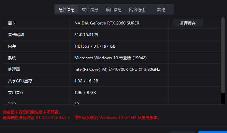Select the 系统 row label
The height and width of the screenshot is (133, 227).
click(x=12, y=58)
